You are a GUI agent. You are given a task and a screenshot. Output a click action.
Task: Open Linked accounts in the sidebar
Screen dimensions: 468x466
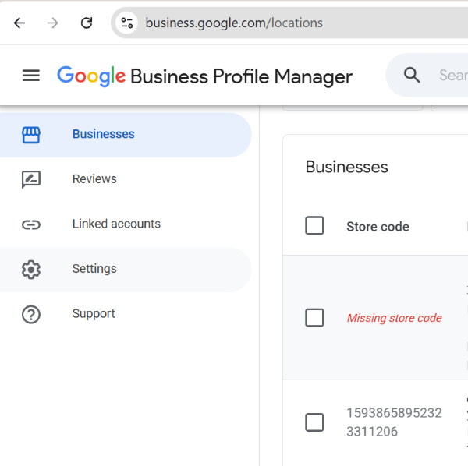point(126,224)
